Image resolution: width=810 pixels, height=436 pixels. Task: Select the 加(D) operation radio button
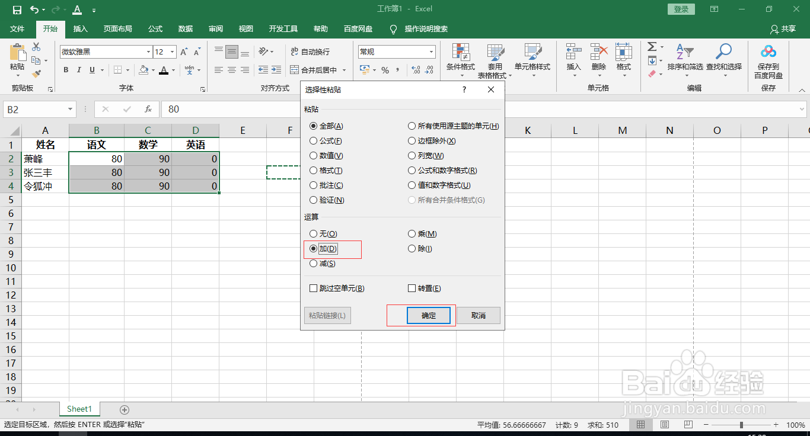[x=324, y=249]
